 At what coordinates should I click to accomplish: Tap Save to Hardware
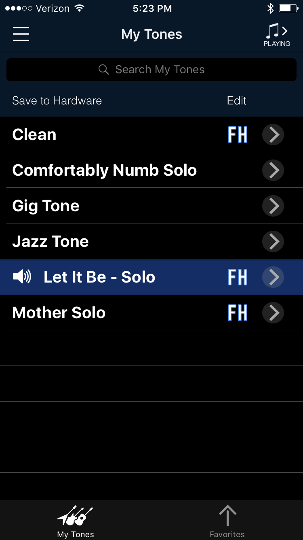click(57, 101)
